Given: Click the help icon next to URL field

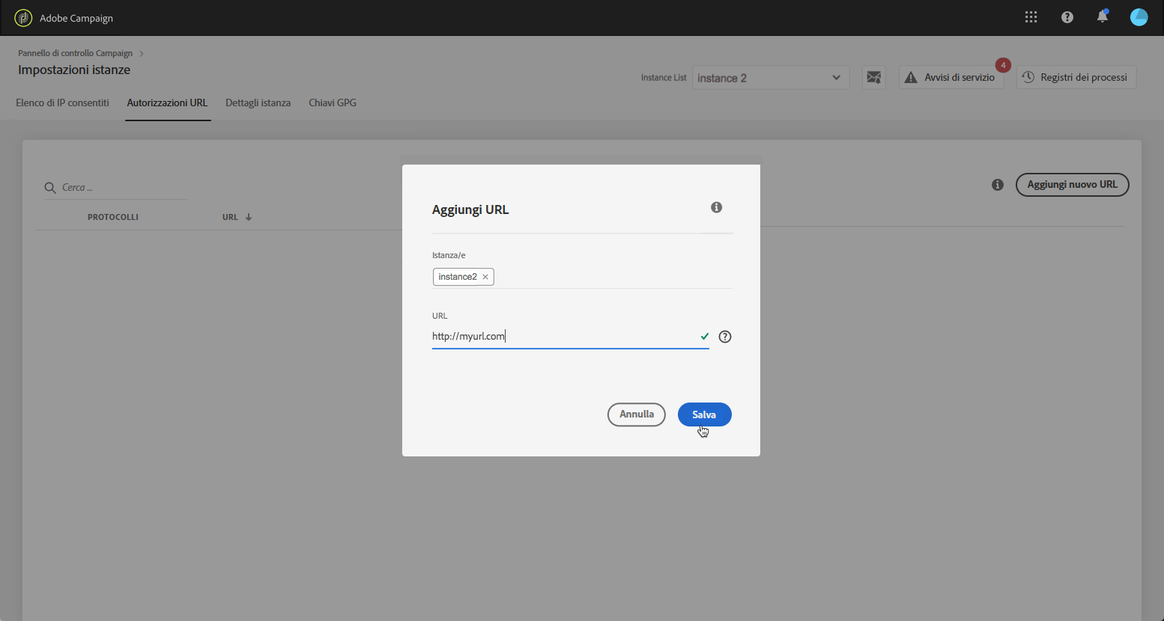Looking at the screenshot, I should click(x=725, y=337).
